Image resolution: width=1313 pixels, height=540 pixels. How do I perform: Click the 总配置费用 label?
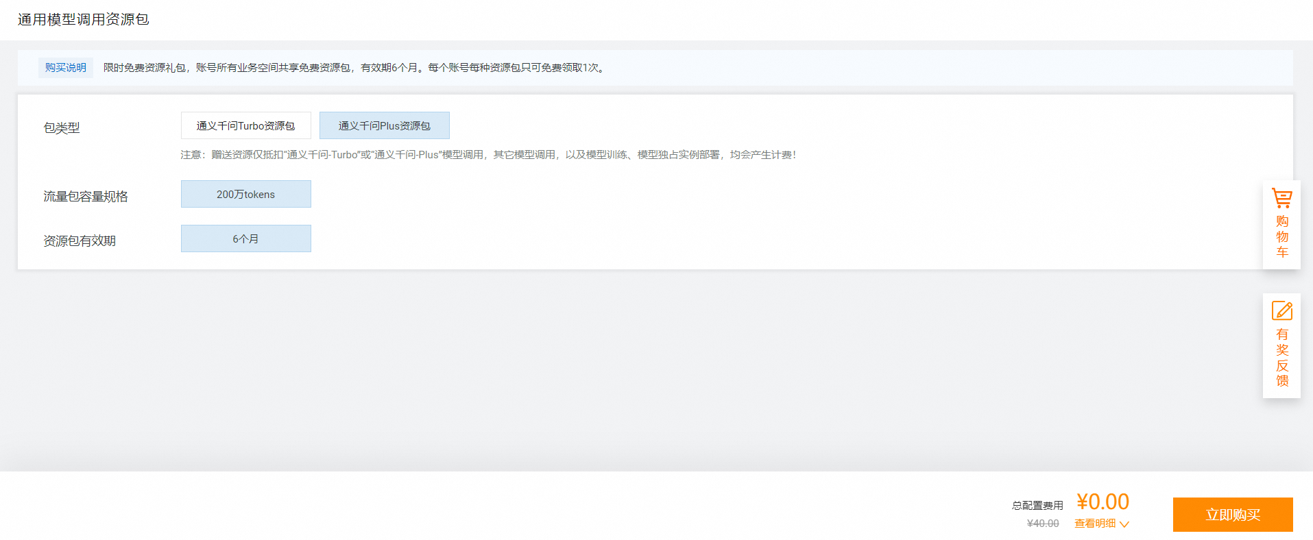(x=1037, y=506)
